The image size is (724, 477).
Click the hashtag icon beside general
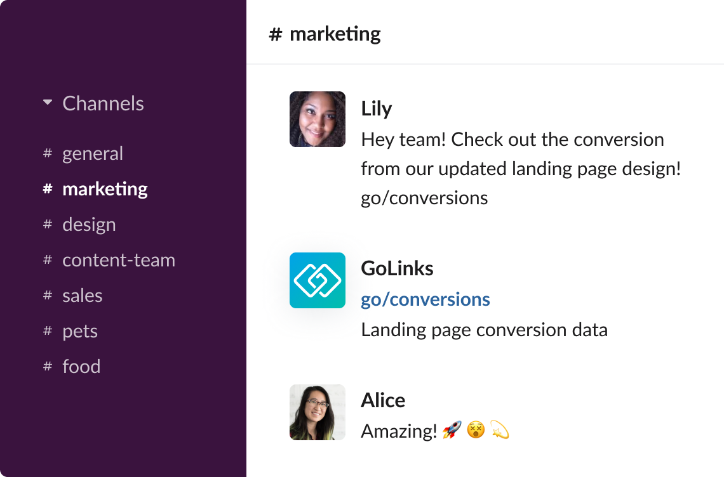pyautogui.click(x=47, y=153)
